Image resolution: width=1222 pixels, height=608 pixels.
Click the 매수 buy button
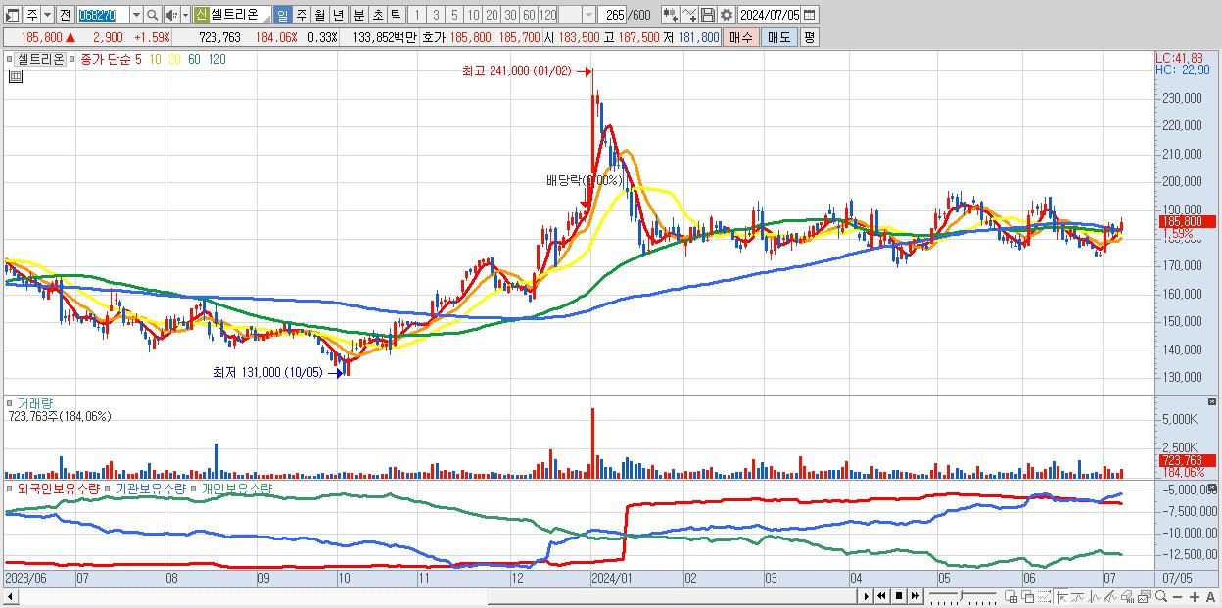pos(741,37)
